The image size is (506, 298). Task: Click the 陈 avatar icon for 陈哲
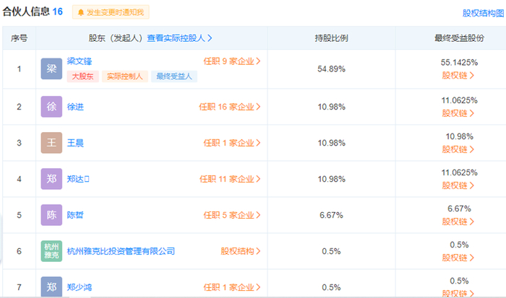pos(51,215)
